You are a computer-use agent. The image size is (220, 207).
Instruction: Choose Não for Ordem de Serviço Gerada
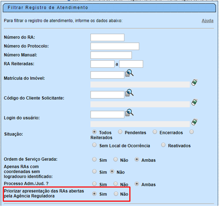click(x=115, y=160)
